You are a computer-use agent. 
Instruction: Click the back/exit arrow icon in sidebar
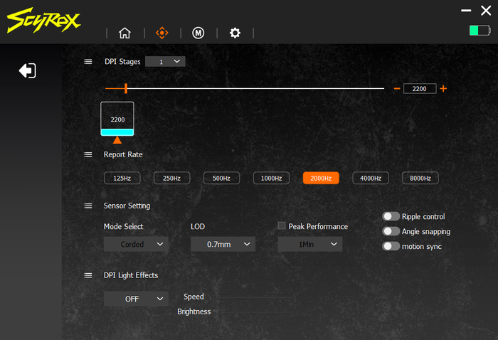click(x=27, y=70)
